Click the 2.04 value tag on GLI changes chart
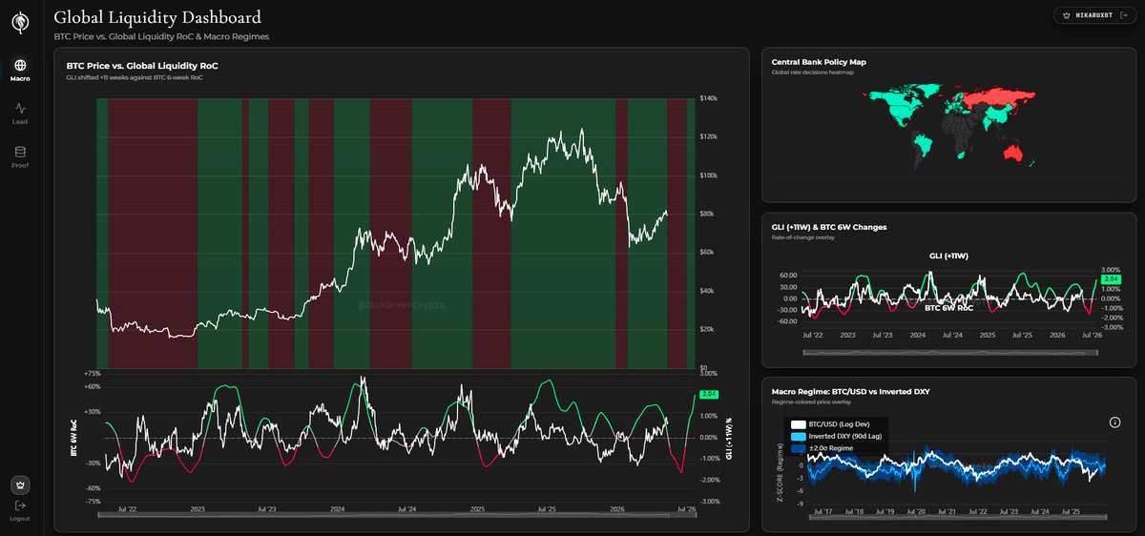Screen dimensions: 1145x536 (1112, 278)
